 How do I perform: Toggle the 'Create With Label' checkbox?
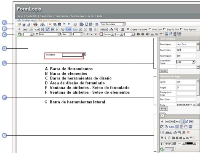click(128, 29)
